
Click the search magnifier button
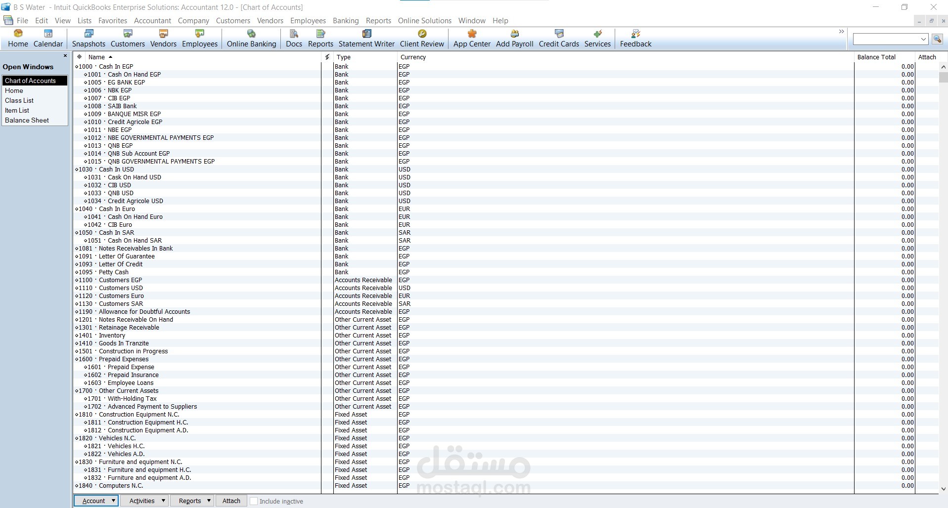pos(937,39)
